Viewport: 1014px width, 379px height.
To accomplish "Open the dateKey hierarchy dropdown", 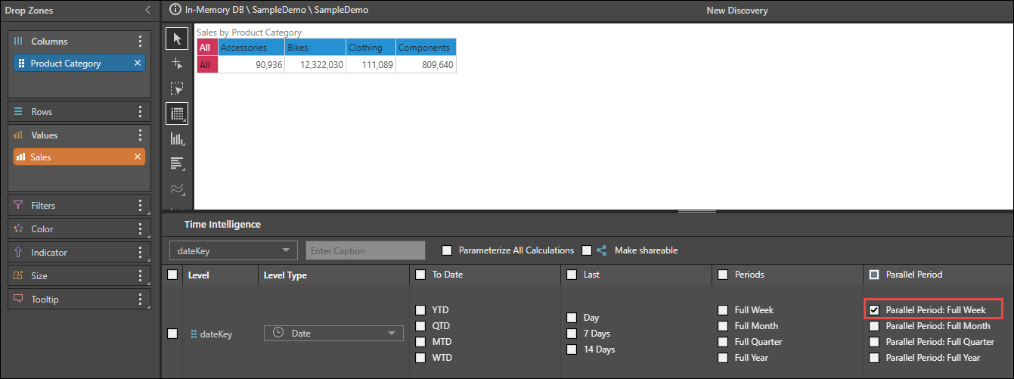I will click(234, 250).
